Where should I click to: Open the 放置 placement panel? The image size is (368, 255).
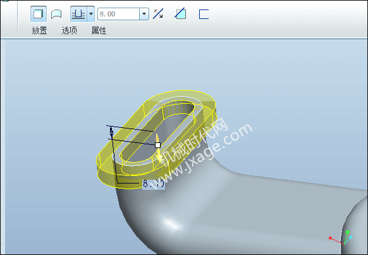point(39,30)
